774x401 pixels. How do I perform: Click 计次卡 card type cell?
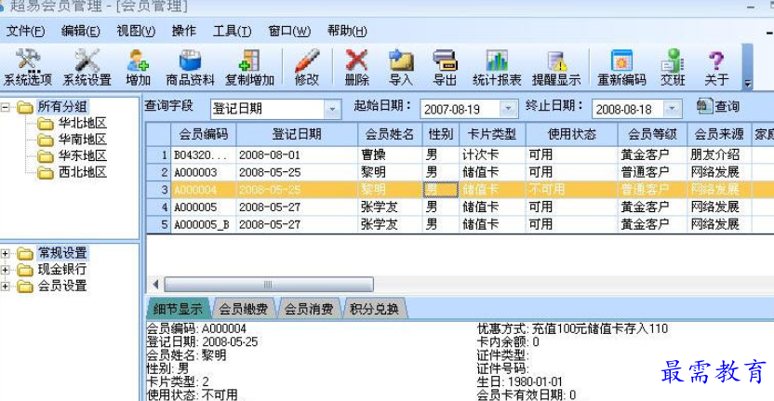(x=492, y=155)
